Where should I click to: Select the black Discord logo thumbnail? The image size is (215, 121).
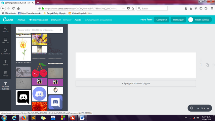pos(23,97)
